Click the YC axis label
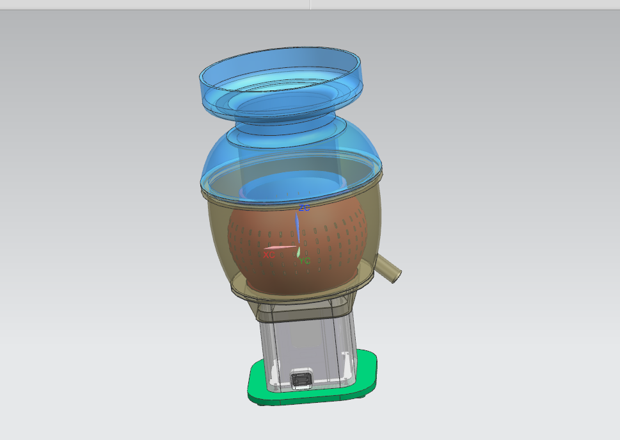The height and width of the screenshot is (440, 620). click(x=305, y=261)
